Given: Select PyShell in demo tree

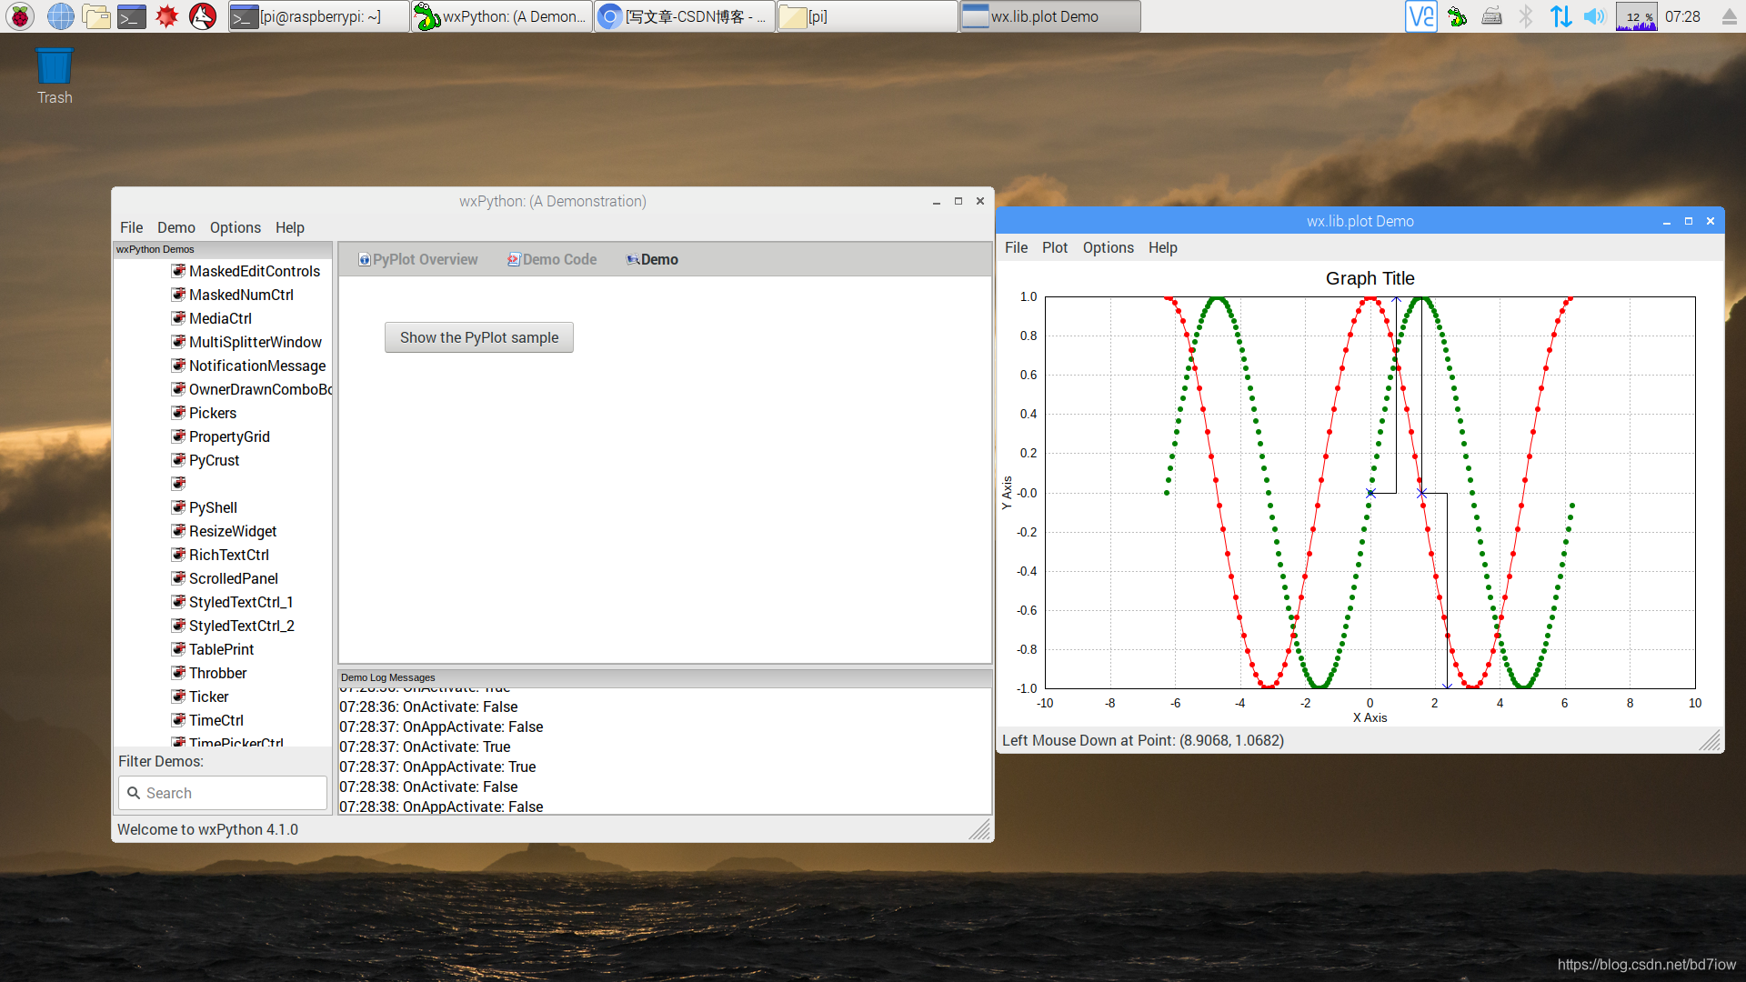Looking at the screenshot, I should 213,507.
